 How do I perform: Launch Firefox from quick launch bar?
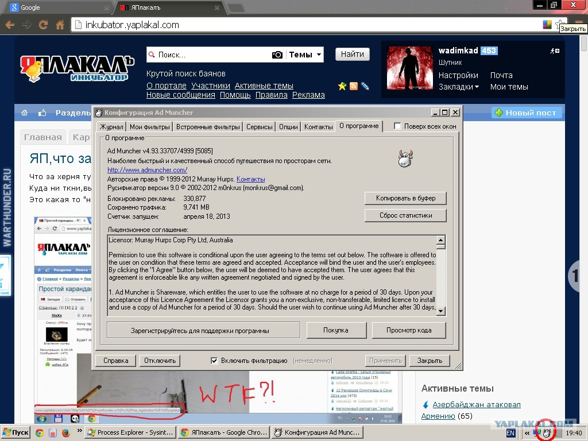65,433
